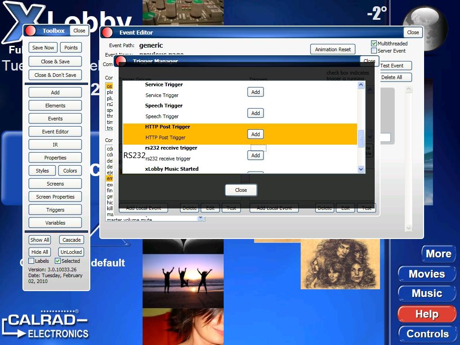Click the trigger list scroll down arrow

coord(361,169)
